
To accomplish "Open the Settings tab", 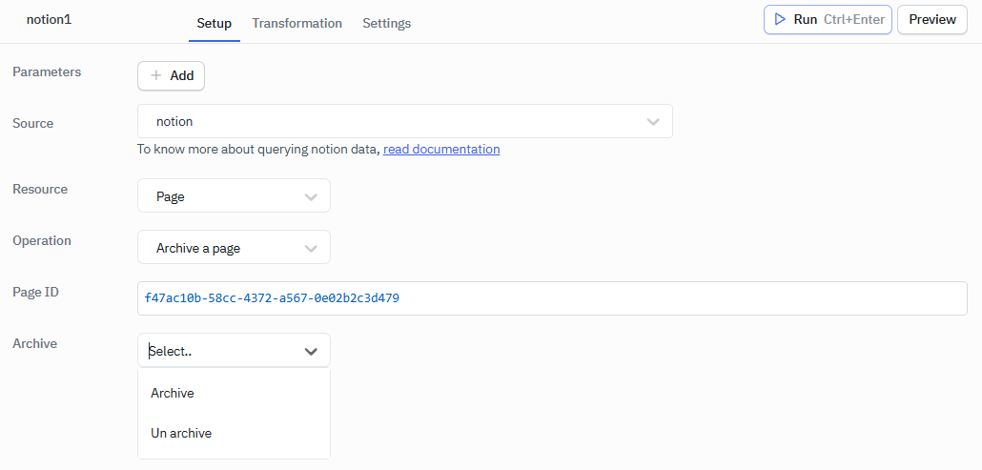I will pyautogui.click(x=386, y=23).
